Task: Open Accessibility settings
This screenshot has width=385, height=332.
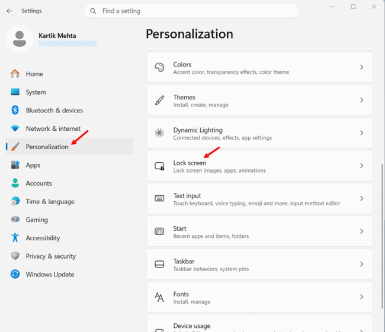Action: pyautogui.click(x=69, y=238)
